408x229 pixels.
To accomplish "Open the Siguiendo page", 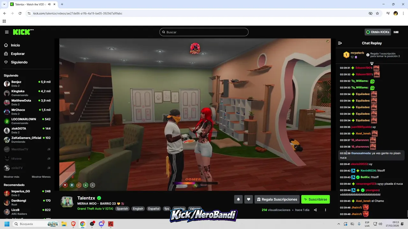I will tap(19, 62).
